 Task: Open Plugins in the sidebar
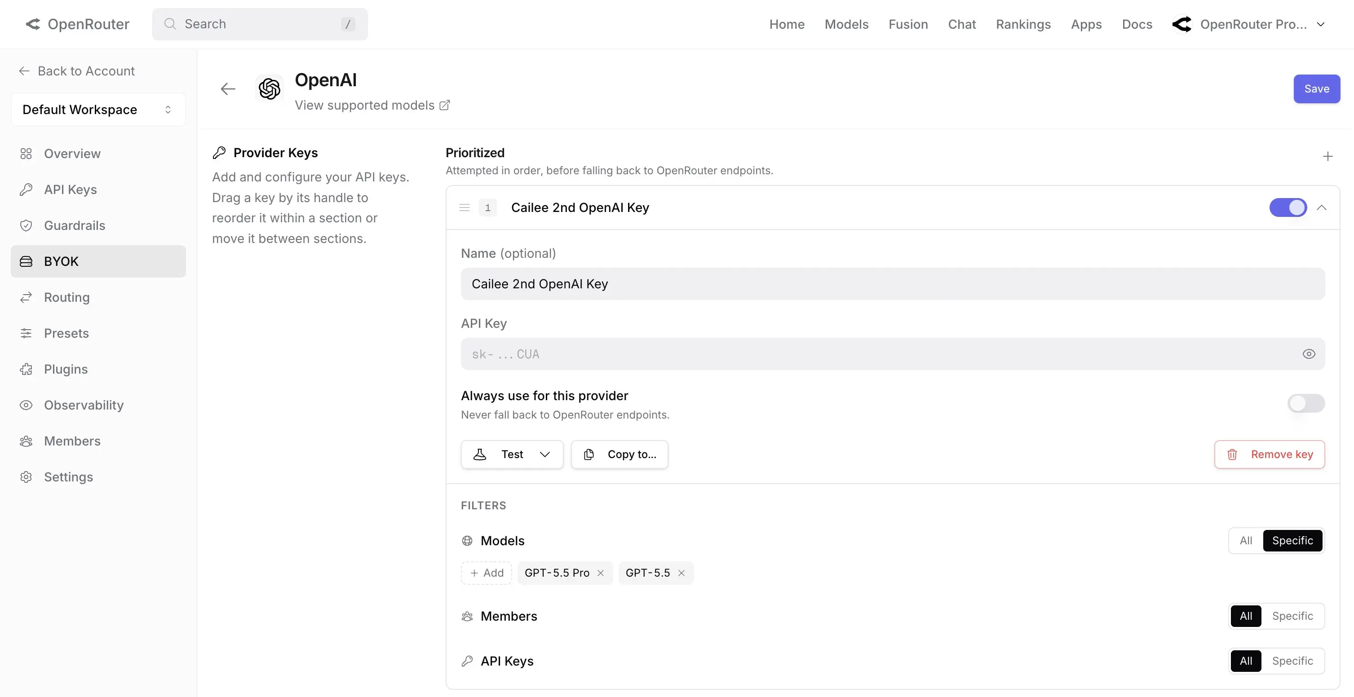point(98,369)
